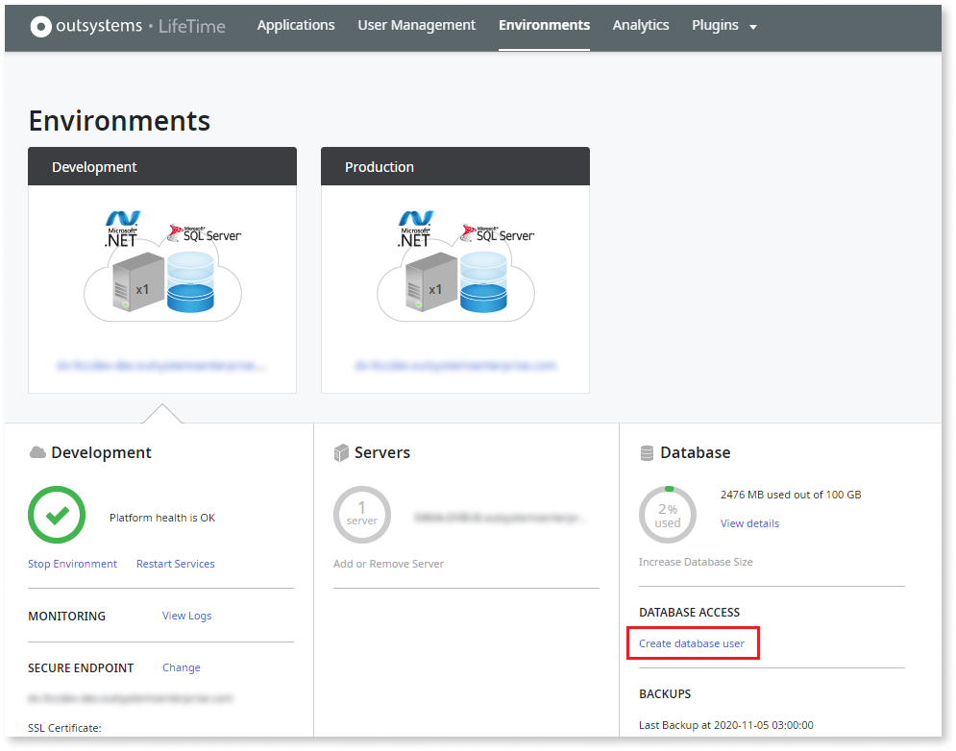Switch to the Applications tab
The width and height of the screenshot is (956, 751).
click(295, 25)
